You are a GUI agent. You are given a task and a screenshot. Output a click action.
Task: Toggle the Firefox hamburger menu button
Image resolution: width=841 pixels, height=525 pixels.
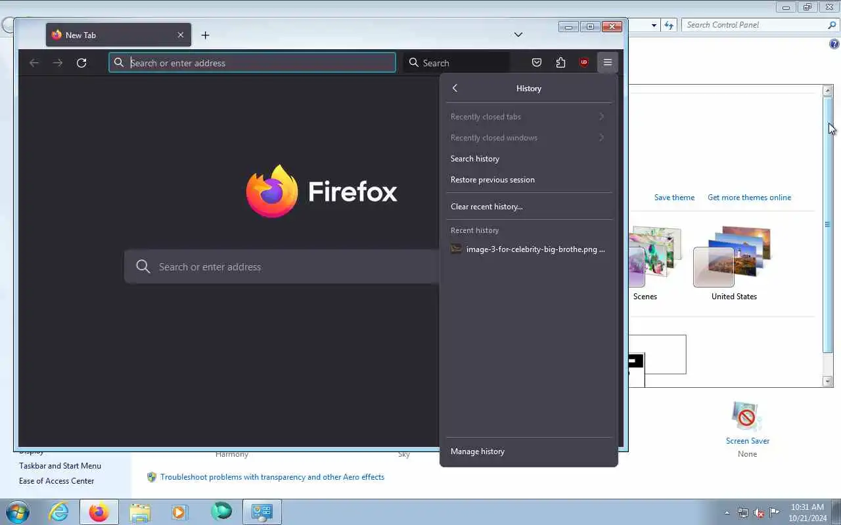pos(608,62)
